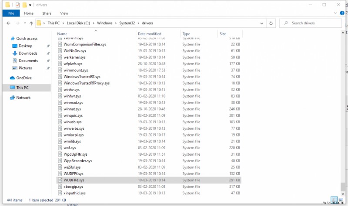Viewport: 348px width, 206px height.
Task: Refresh the drivers folder
Action: pyautogui.click(x=271, y=23)
